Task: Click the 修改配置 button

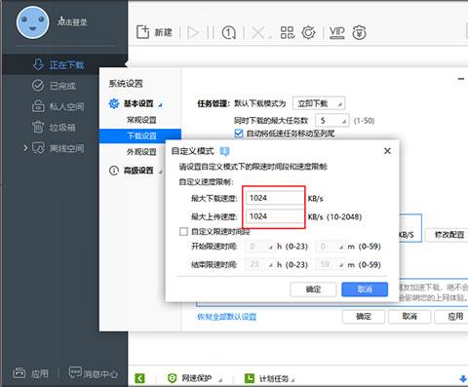Action: [448, 235]
